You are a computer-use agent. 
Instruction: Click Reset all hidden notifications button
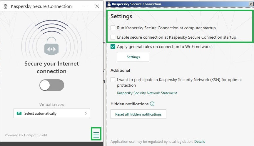pos(138,114)
